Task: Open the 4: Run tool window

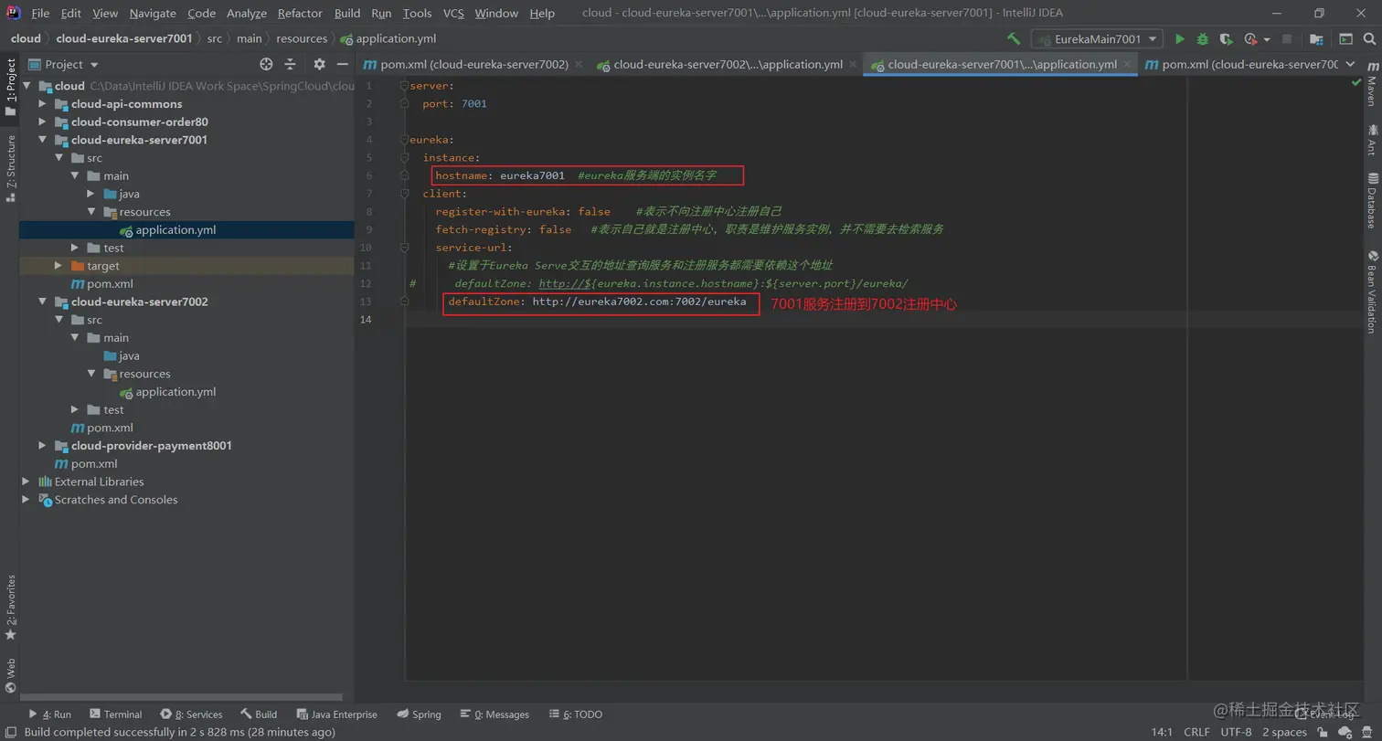Action: [49, 715]
